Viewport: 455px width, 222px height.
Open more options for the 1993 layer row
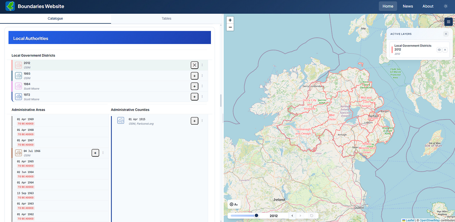[x=202, y=76]
